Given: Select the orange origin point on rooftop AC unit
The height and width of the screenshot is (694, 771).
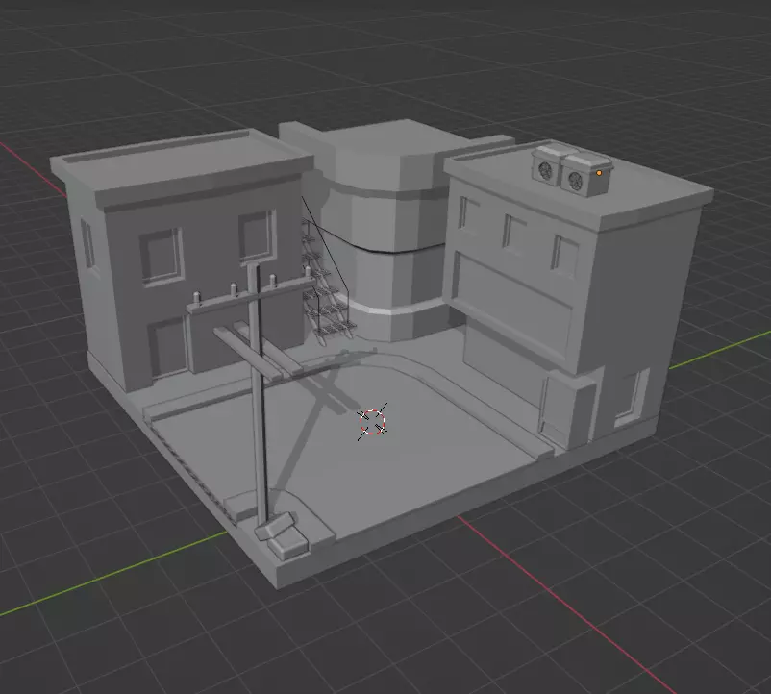Looking at the screenshot, I should tap(599, 173).
